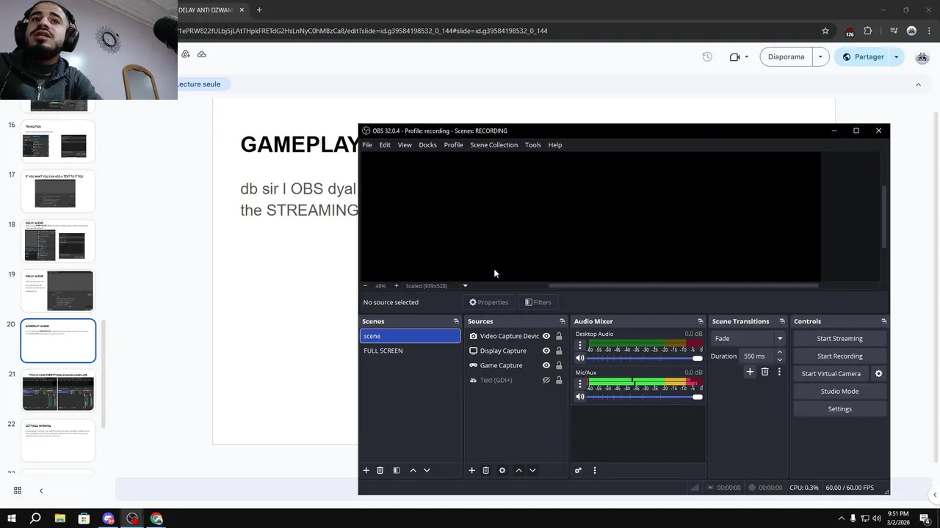940x528 pixels.
Task: Open Partager dropdown arrow in Slides
Action: 896,56
